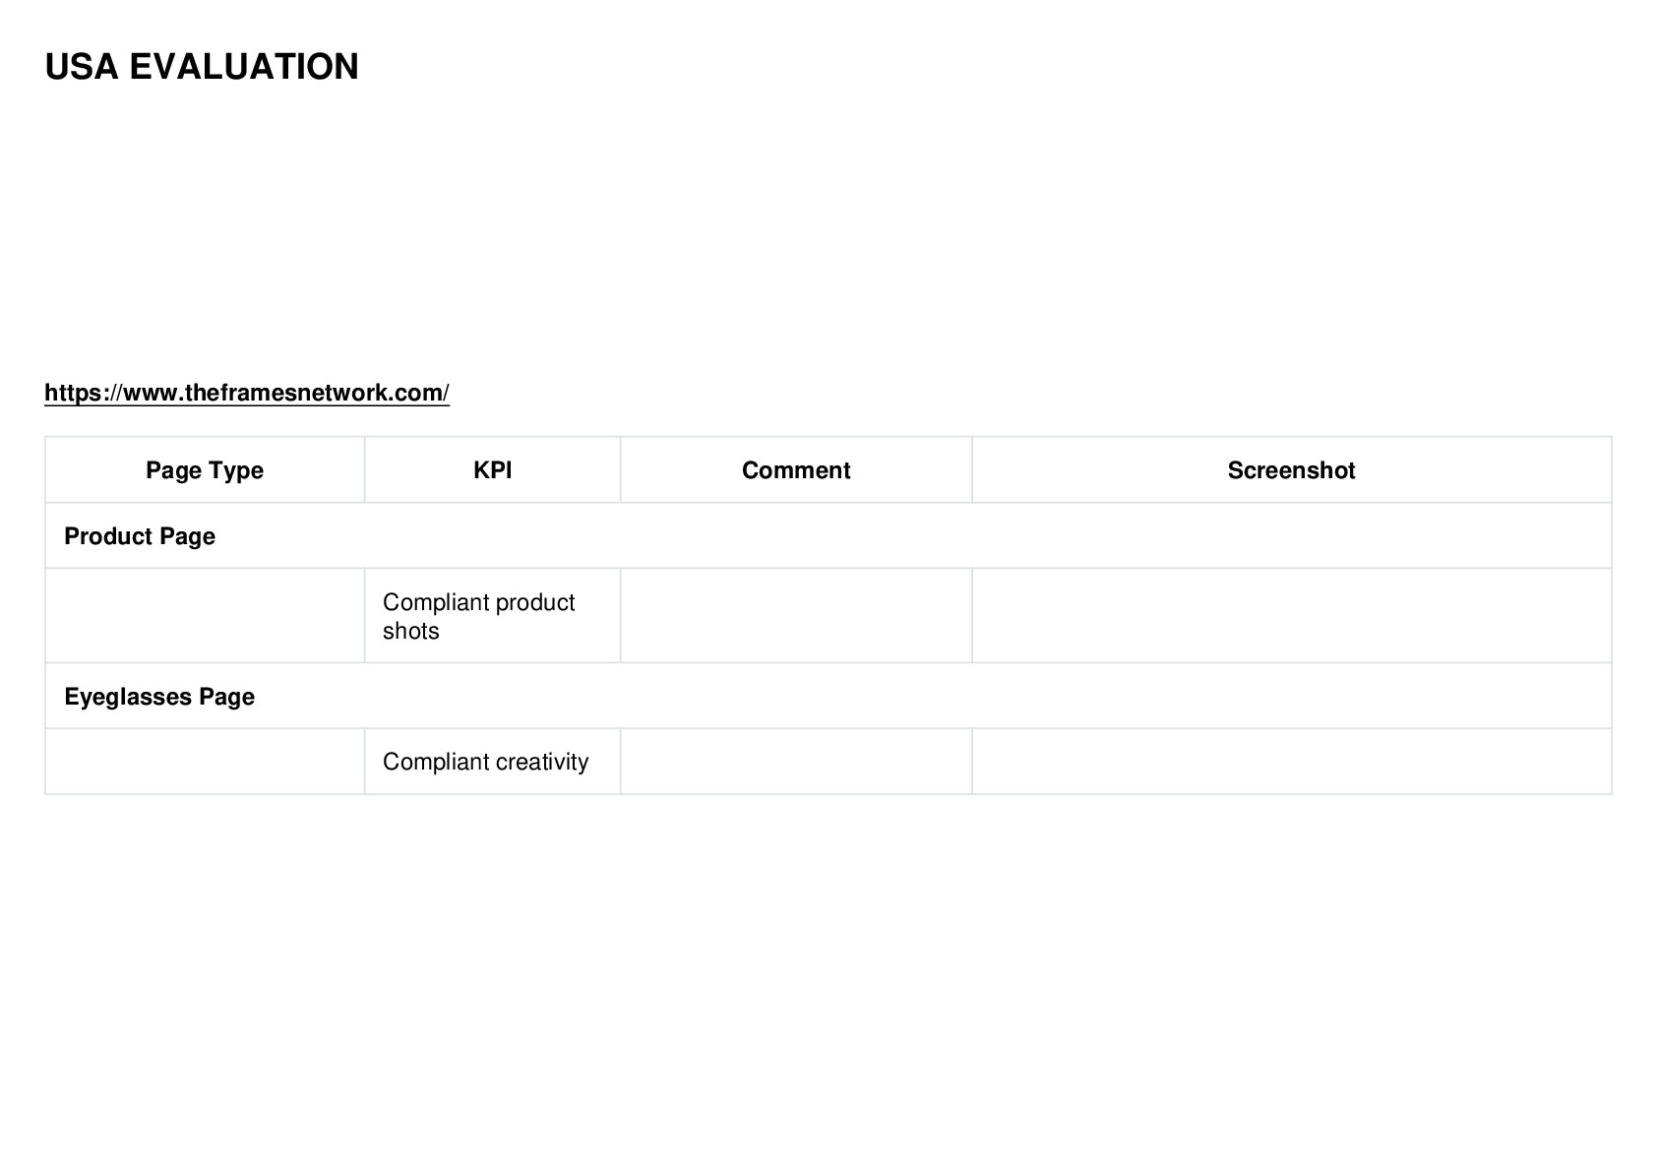Click the USA EVALUATION title

pos(202,67)
